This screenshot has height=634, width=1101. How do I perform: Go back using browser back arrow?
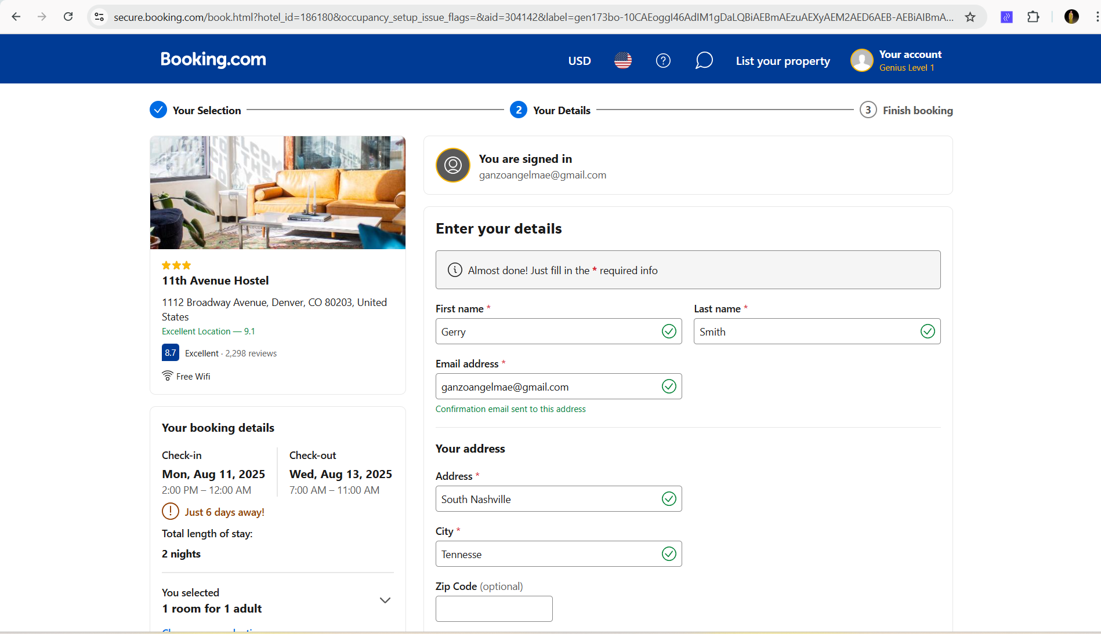click(16, 17)
